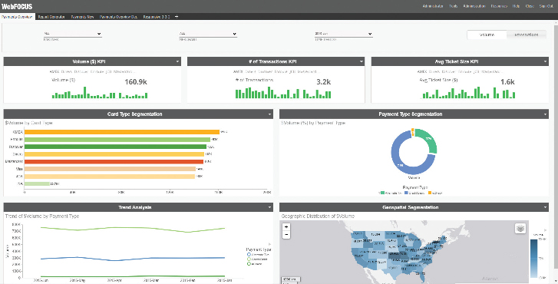Switch to the third page tab
Image resolution: width=558 pixels, height=284 pixels.
coord(82,17)
